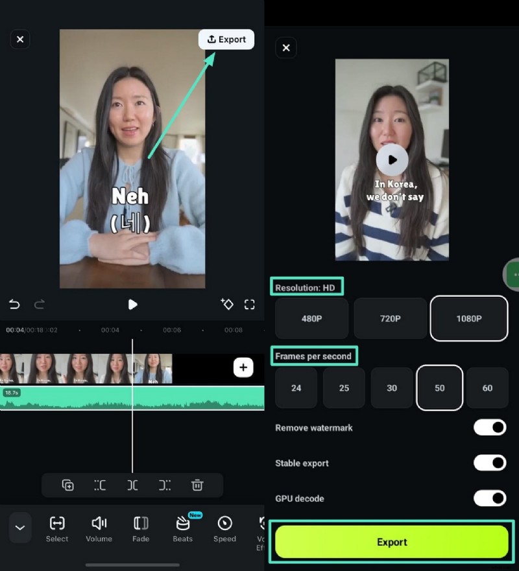
Task: Collapse the bottom tool panel
Action: click(19, 528)
